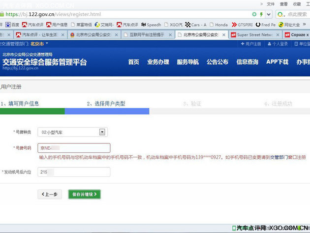Viewport: 310px width, 233px height.
Task: Click the 用户信息 bookmark
Action: tap(57, 25)
